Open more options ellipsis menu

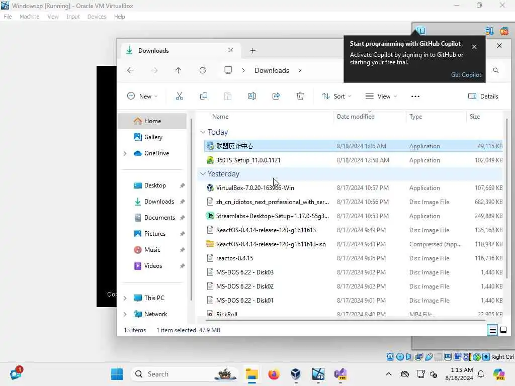pos(415,96)
